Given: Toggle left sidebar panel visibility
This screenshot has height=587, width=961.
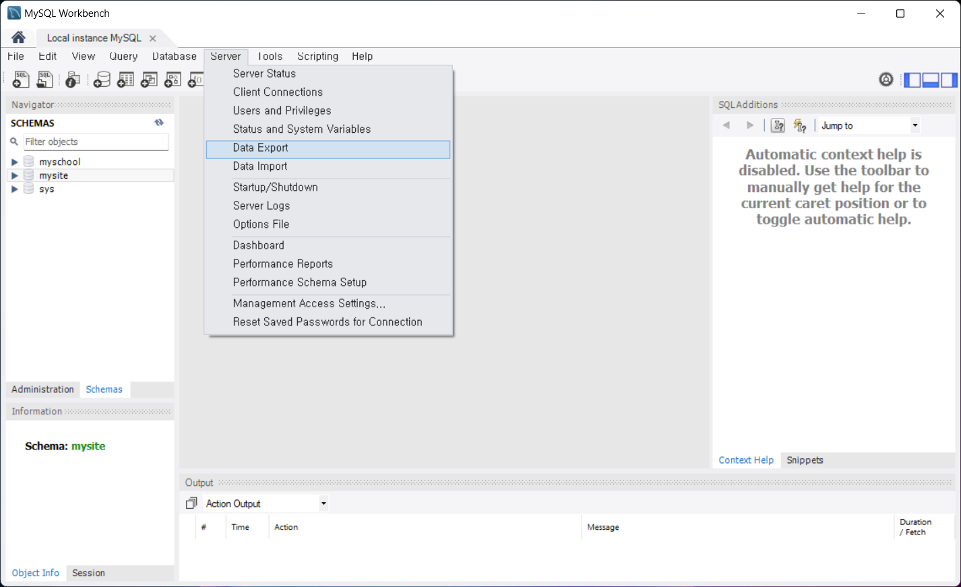Looking at the screenshot, I should click(912, 80).
